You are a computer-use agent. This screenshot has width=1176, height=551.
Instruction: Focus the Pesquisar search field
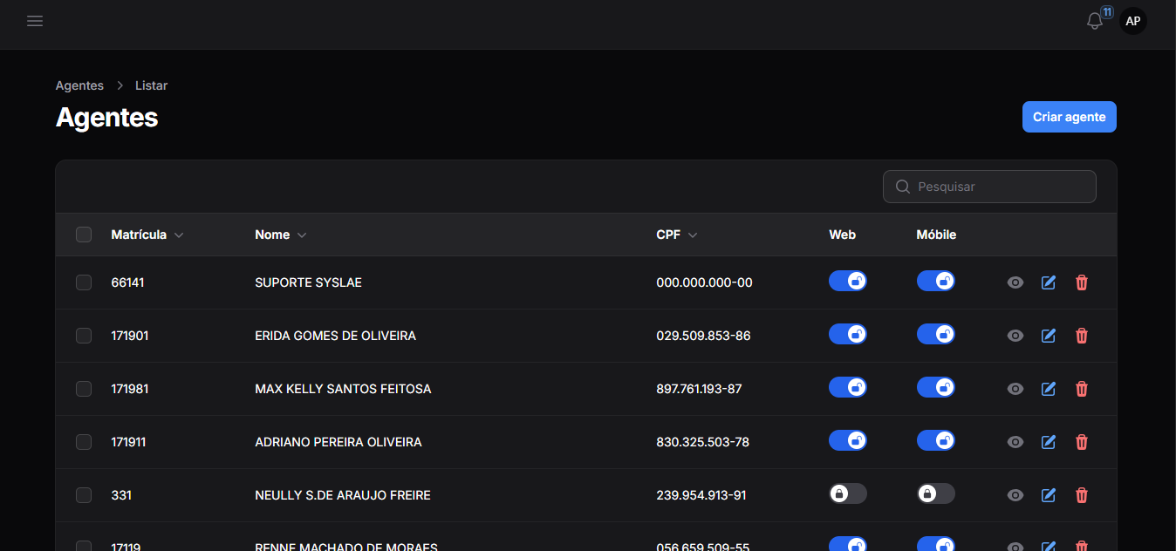pos(999,187)
